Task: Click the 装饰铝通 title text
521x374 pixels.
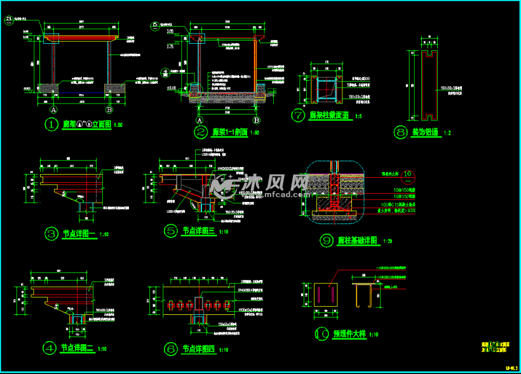Action: 426,132
